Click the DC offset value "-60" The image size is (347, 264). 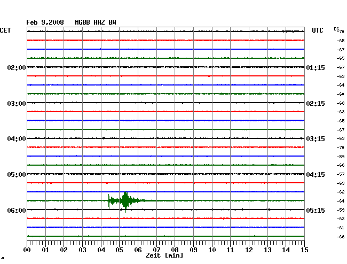point(341,94)
